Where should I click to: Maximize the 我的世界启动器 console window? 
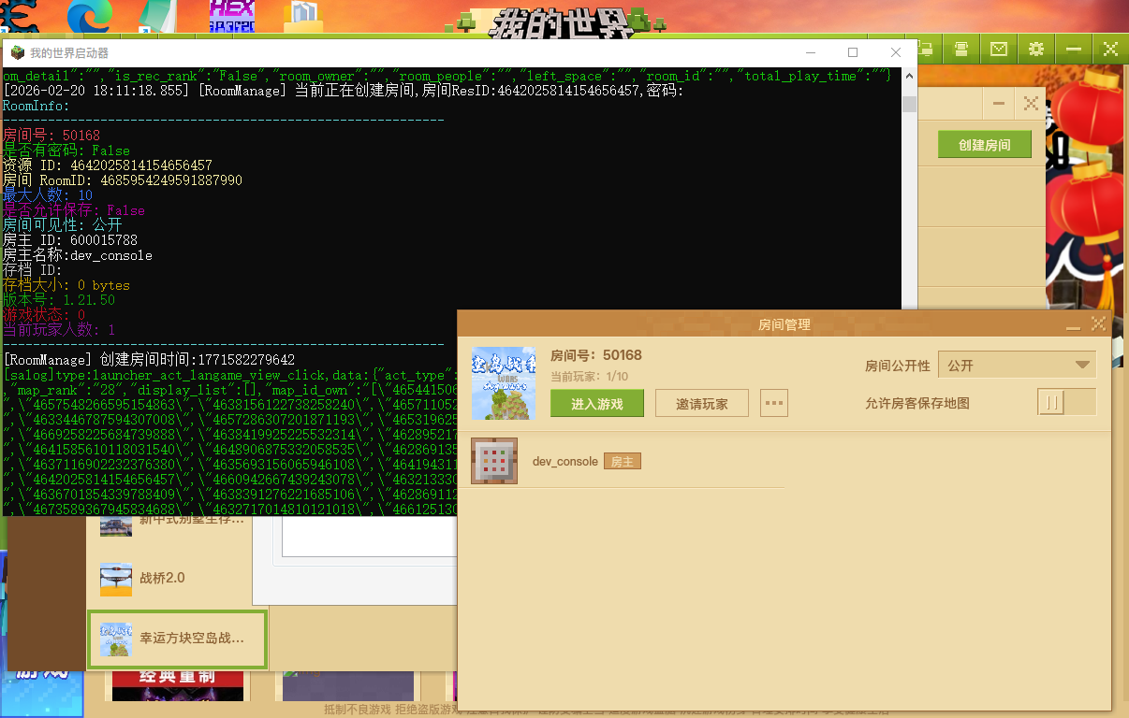(x=853, y=52)
